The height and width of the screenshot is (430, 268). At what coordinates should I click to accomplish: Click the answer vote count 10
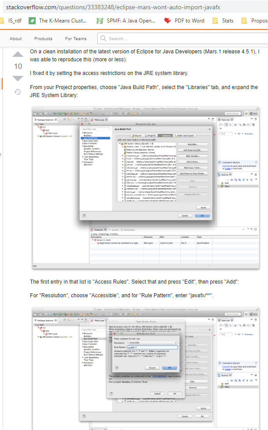point(18,66)
